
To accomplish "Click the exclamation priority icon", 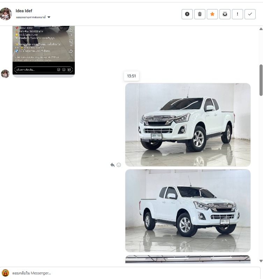I will [238, 14].
